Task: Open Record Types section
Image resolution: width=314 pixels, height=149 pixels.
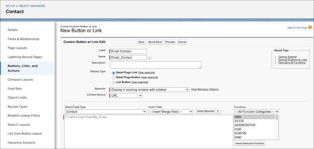Action: (x=18, y=107)
